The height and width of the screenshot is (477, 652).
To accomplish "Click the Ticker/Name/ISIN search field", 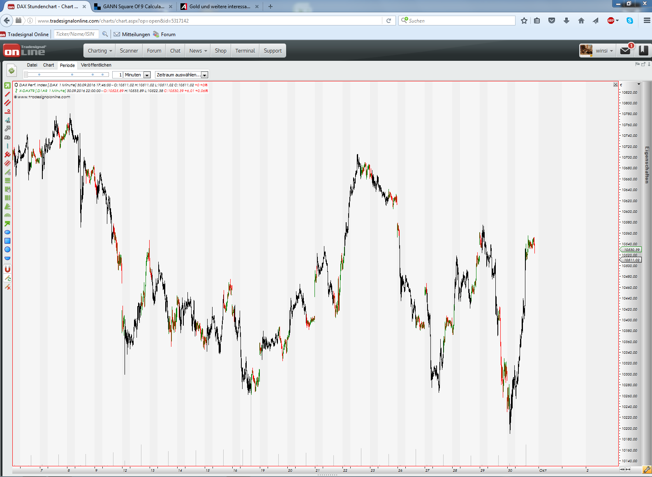I will pos(76,34).
